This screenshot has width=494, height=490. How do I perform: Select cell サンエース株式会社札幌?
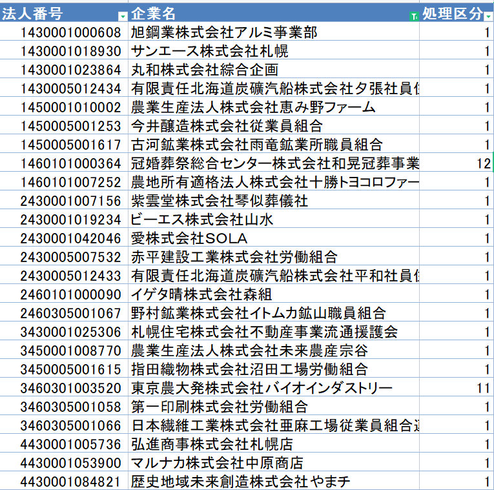coord(274,50)
